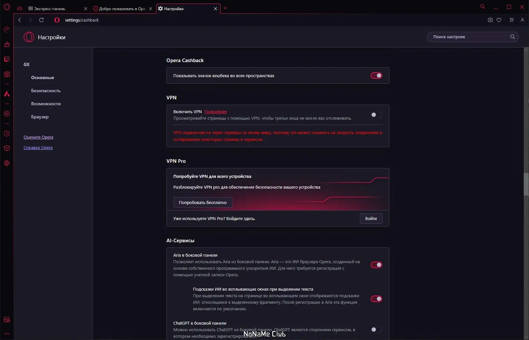Viewport: 529px width, 340px height.
Task: Open sidebar three-dots setup menu
Action: [x=7, y=334]
